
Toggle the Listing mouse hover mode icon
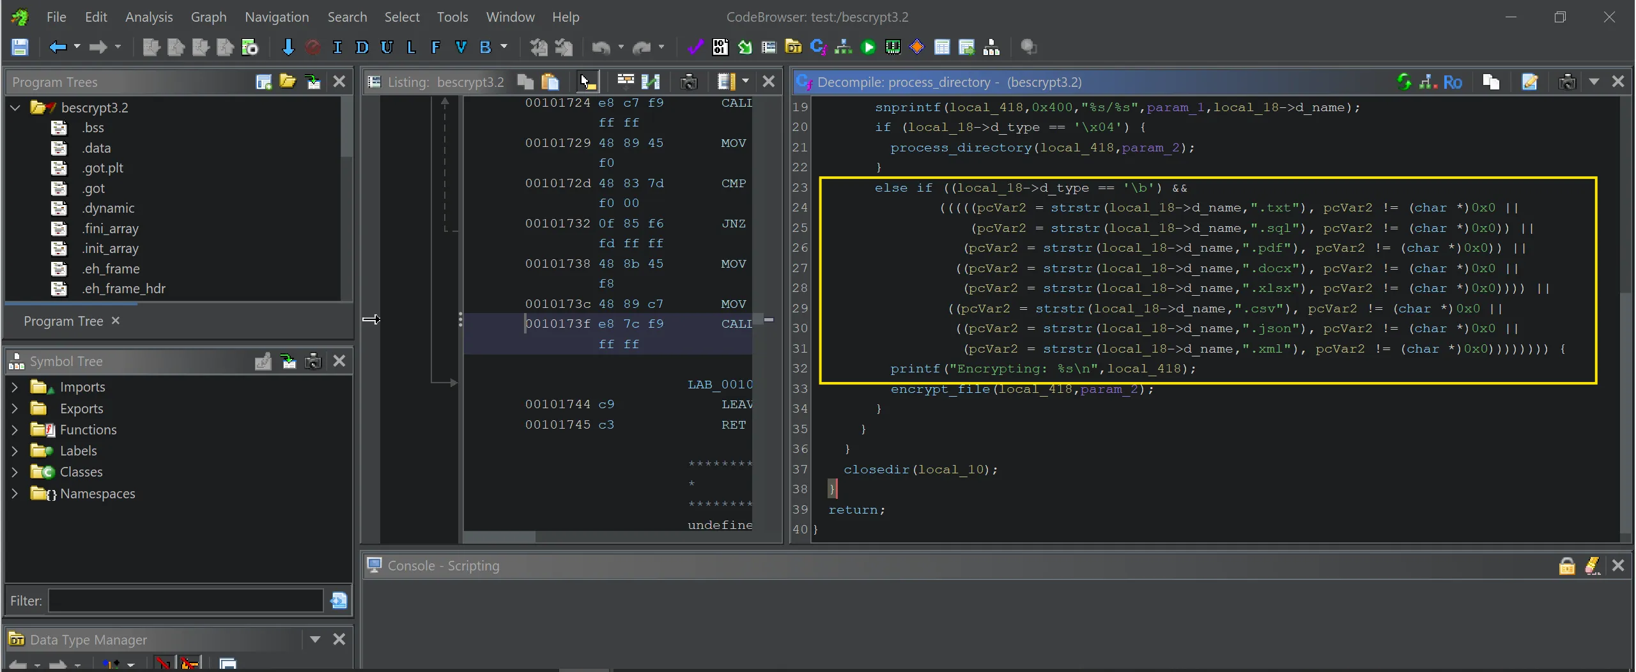click(x=587, y=82)
